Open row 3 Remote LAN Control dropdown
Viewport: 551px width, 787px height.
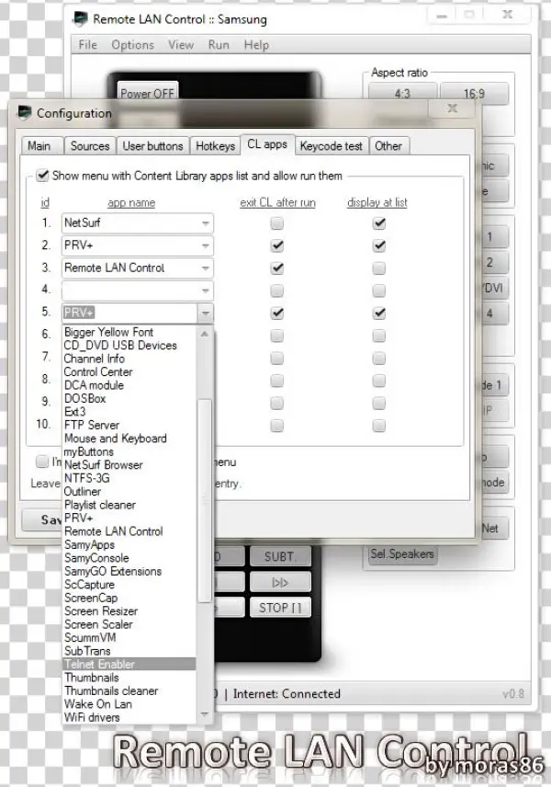point(206,268)
